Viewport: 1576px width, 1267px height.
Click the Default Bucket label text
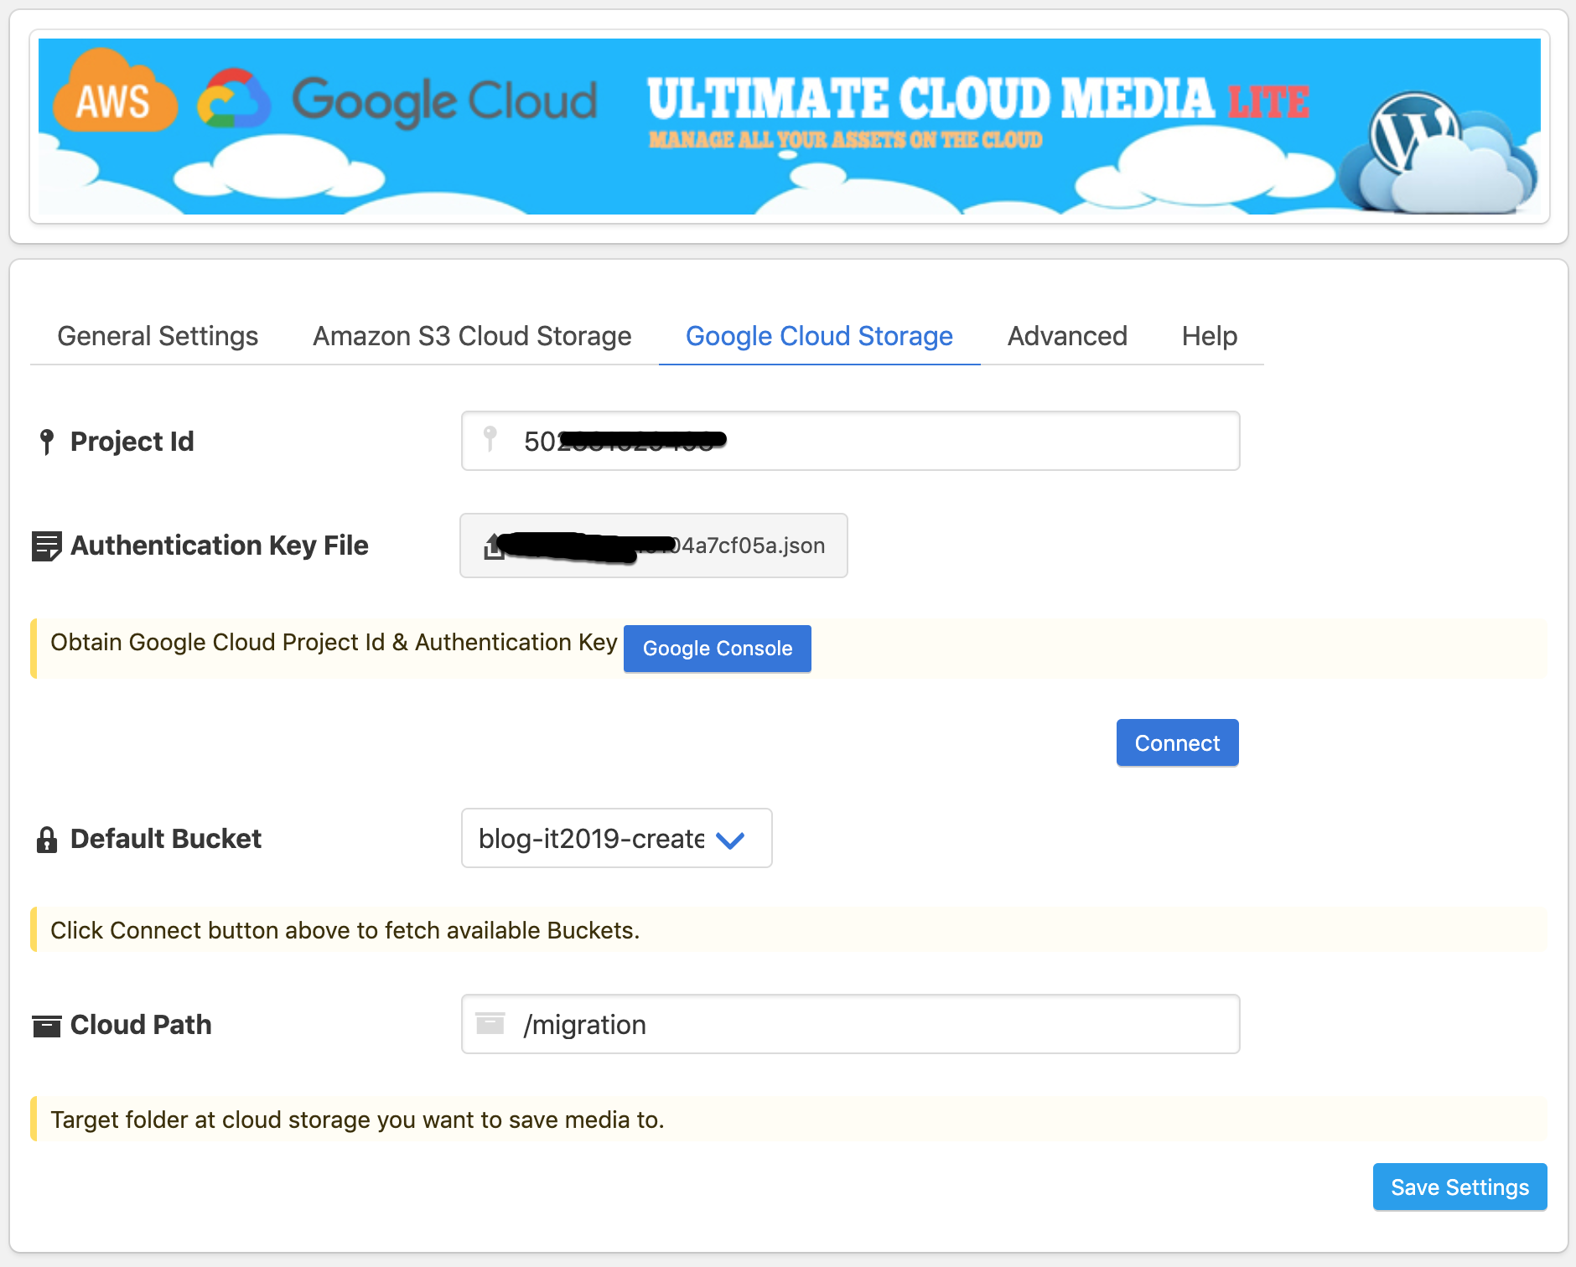(166, 839)
